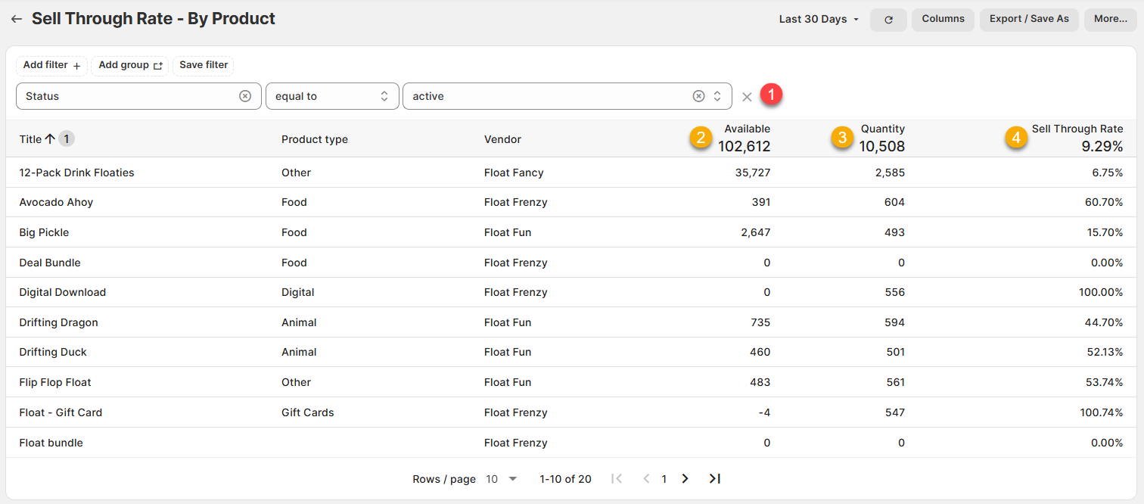Go to the previous page
This screenshot has width=1144, height=504.
click(x=645, y=478)
